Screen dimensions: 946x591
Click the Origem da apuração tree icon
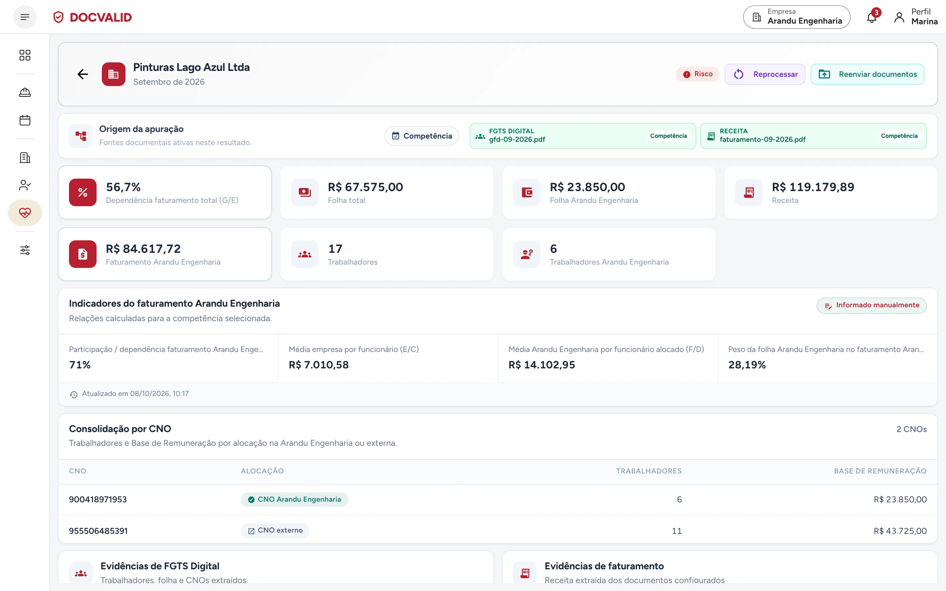point(81,136)
